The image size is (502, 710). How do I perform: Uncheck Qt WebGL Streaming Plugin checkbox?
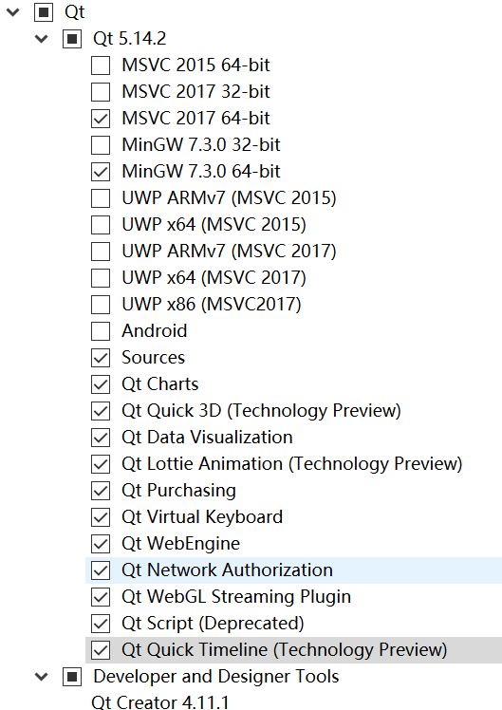coord(101,597)
